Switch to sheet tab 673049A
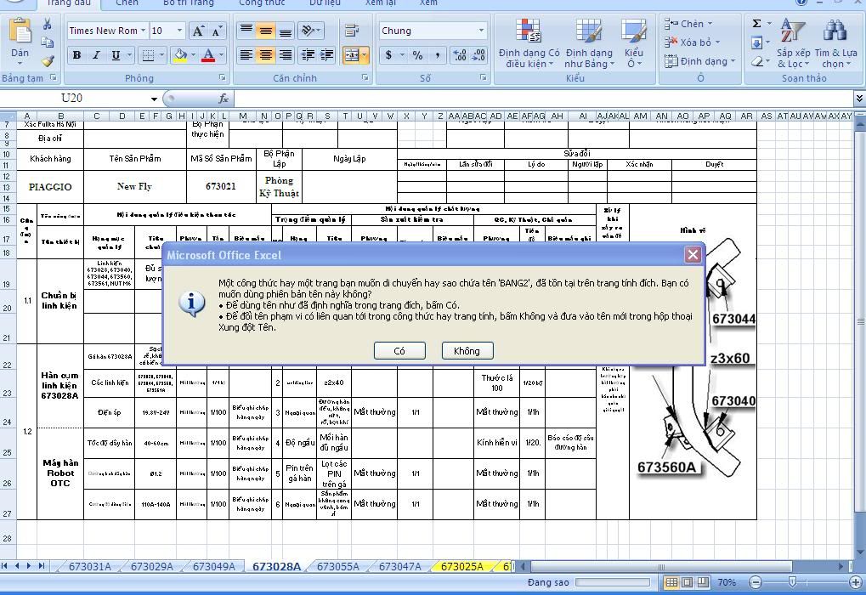This screenshot has width=866, height=595. click(214, 566)
